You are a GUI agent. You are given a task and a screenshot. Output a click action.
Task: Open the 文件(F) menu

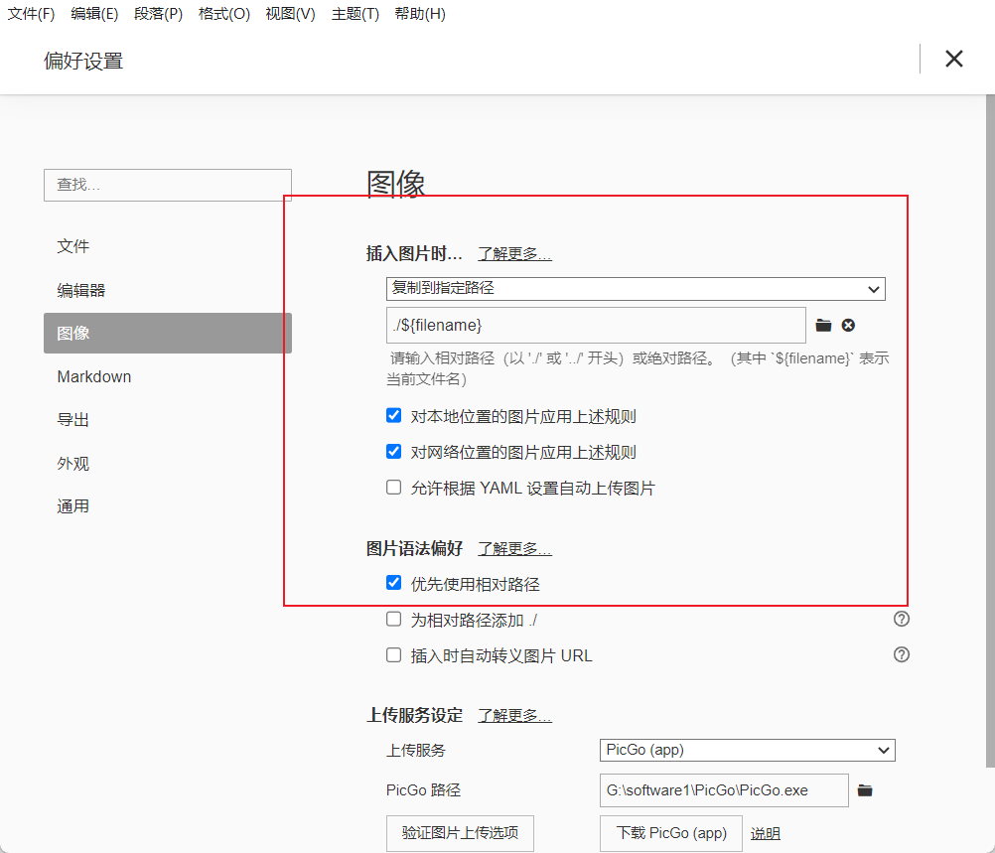[x=31, y=13]
